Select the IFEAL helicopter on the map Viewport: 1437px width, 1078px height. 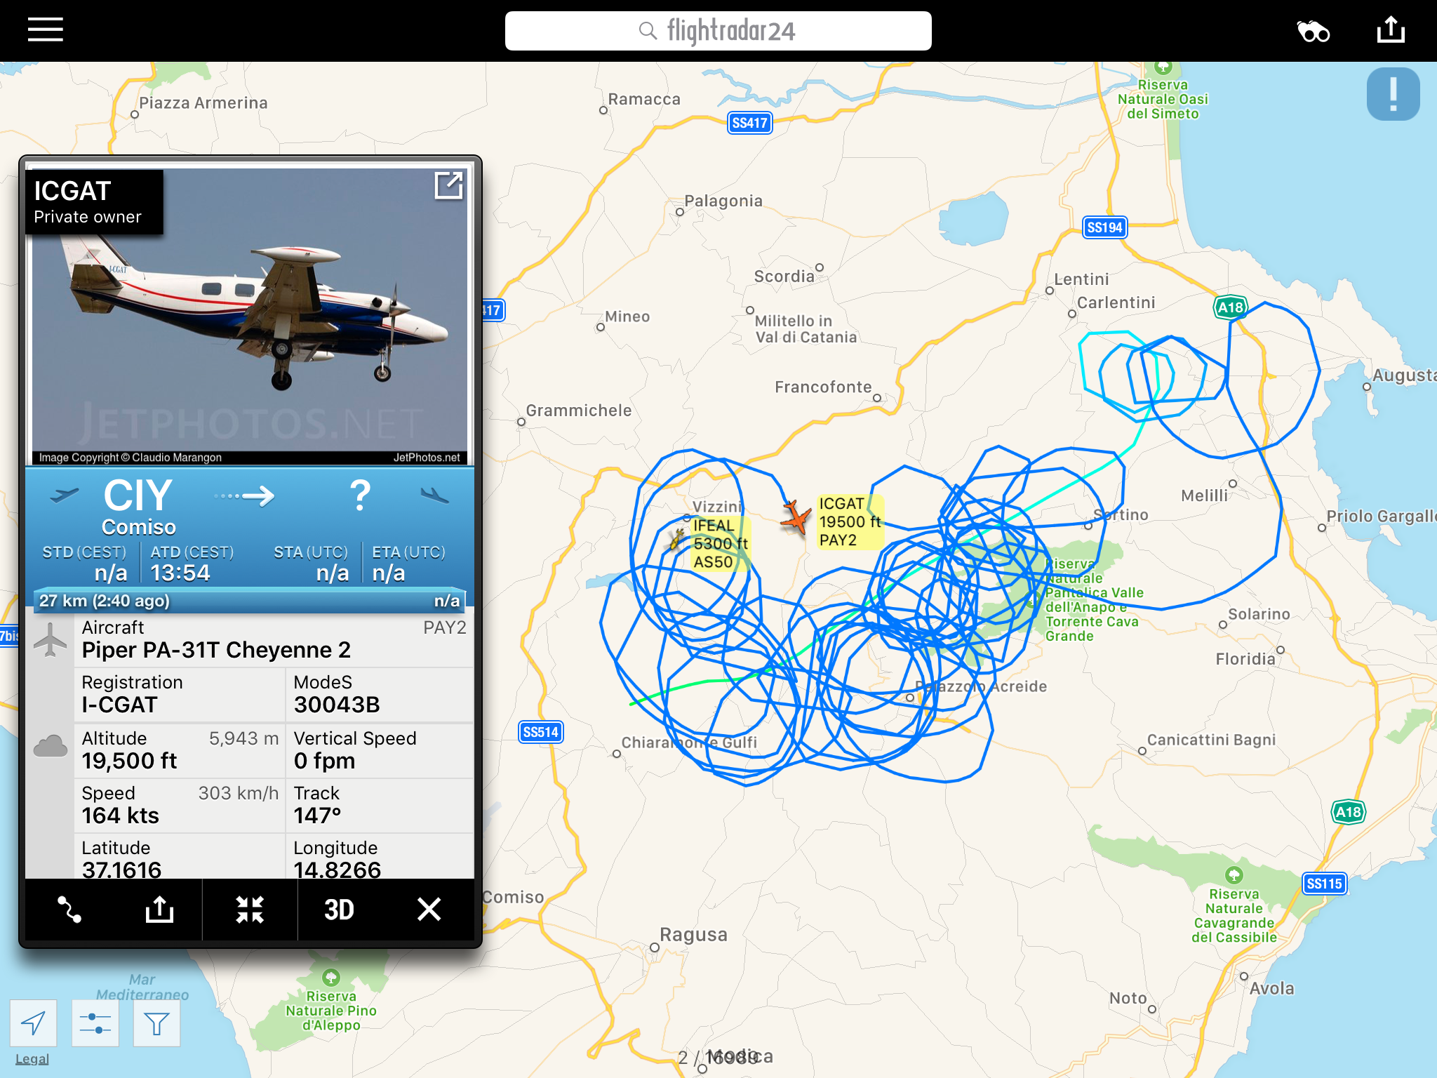(x=677, y=539)
